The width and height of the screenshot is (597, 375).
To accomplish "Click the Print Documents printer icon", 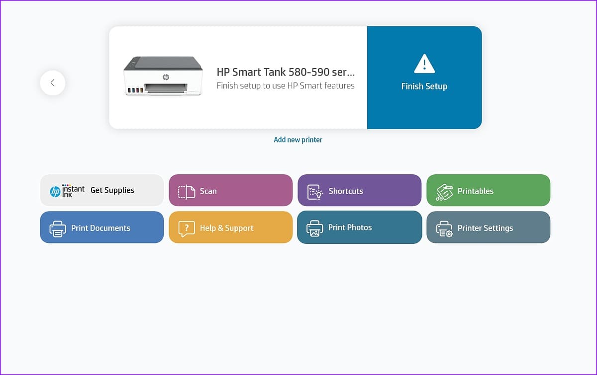I will [58, 228].
